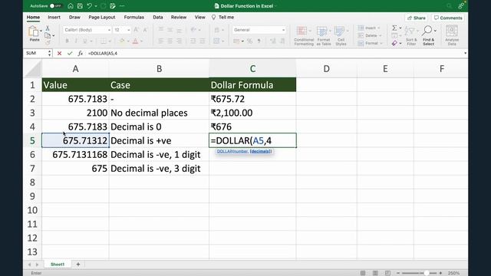Click the AutoSum sigma icon
Screen dimensions: 491x276
394,28
